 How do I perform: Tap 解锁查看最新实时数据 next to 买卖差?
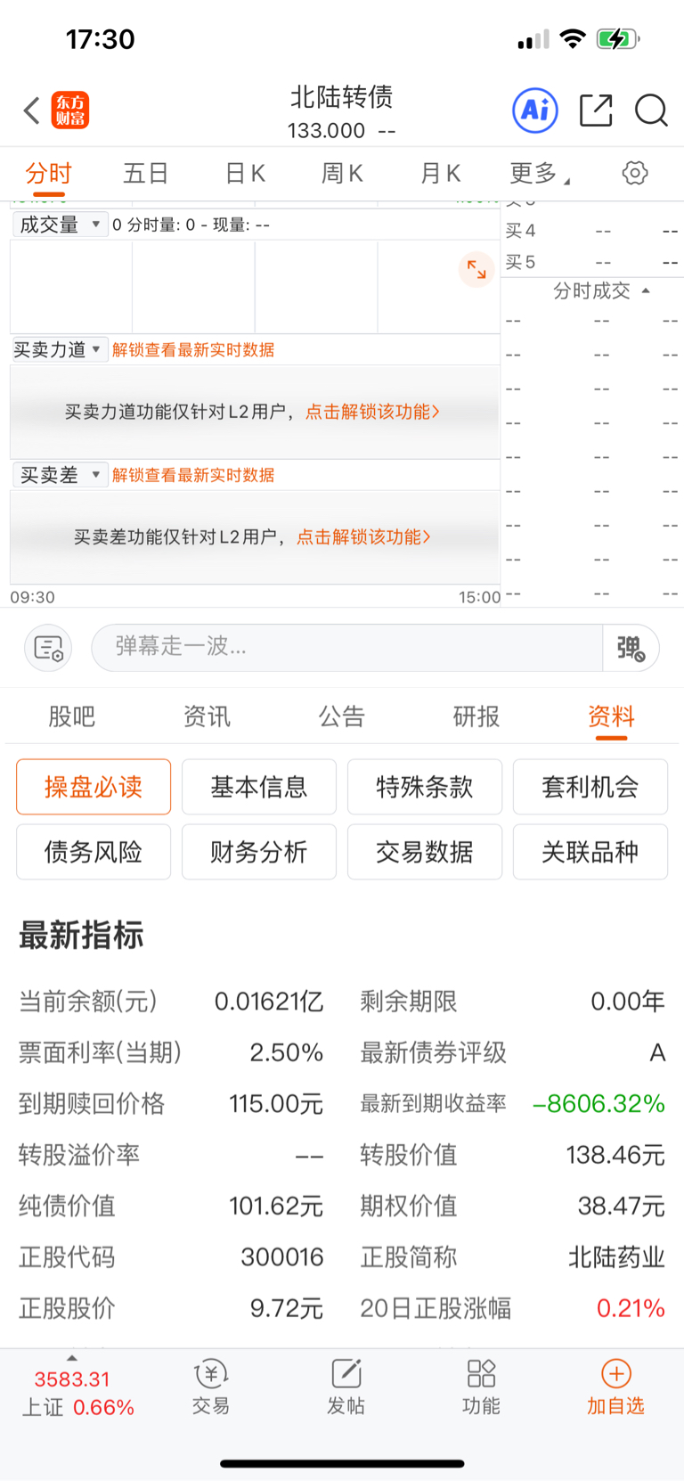[193, 475]
